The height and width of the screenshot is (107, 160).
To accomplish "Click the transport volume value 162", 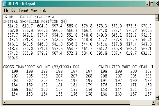I will pos(29,89).
